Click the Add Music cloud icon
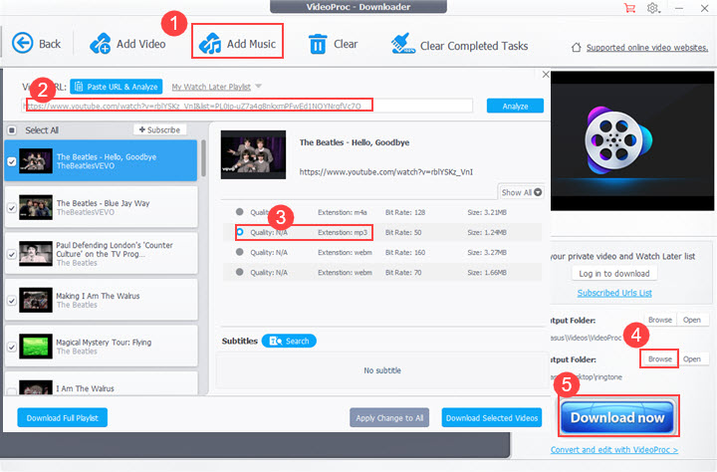717x472 pixels. 210,44
